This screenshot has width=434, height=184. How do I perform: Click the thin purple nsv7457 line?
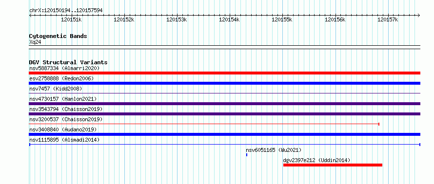pos(224,93)
